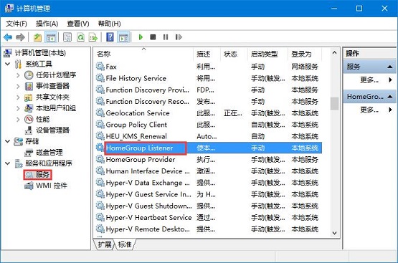This screenshot has width=398, height=263.
Task: Toggle the Show/Hide action pane icon
Action: click(124, 37)
